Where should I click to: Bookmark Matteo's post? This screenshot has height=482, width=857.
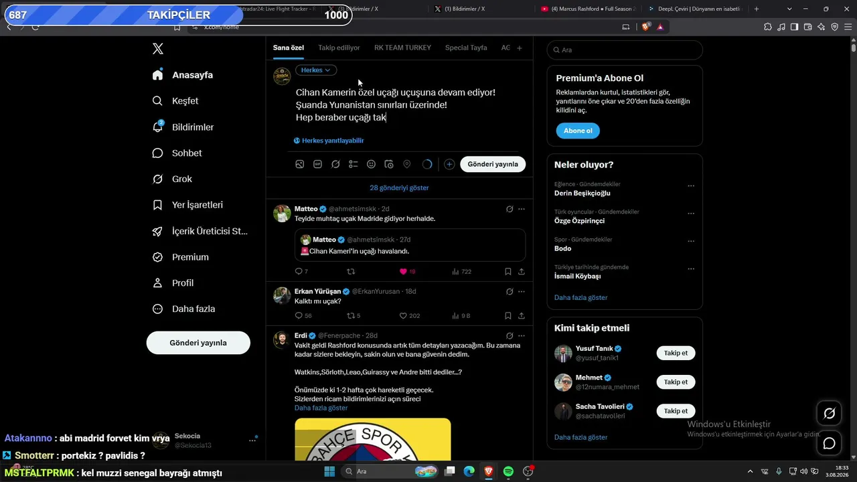point(508,271)
